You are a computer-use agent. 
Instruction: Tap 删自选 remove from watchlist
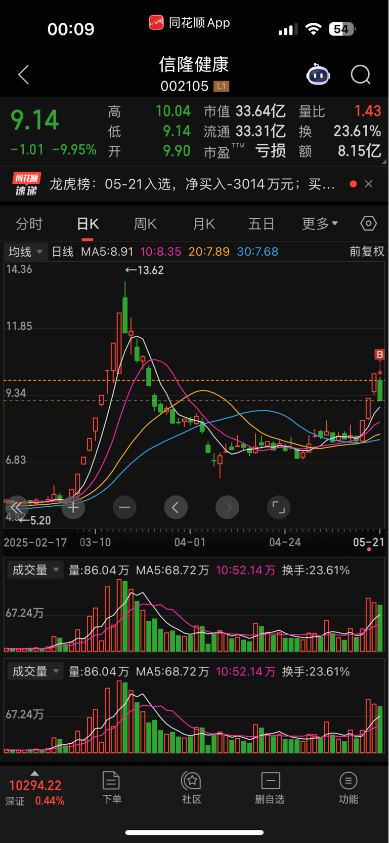click(x=270, y=787)
